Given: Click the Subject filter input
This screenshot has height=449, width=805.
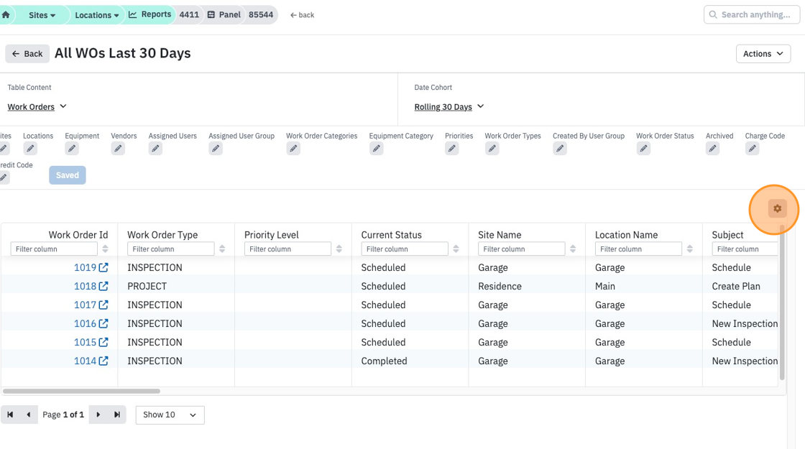Looking at the screenshot, I should click(x=745, y=249).
